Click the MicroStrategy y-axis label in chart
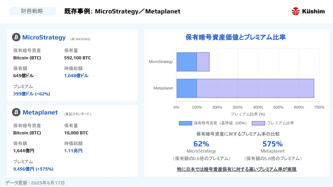This screenshot has height=187, width=333. [x=161, y=62]
